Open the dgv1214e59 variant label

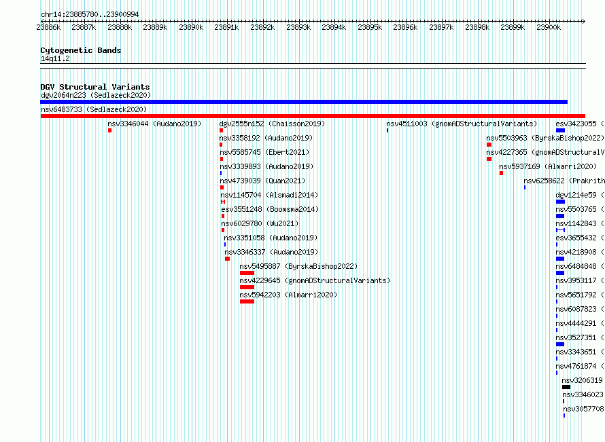[x=580, y=195]
